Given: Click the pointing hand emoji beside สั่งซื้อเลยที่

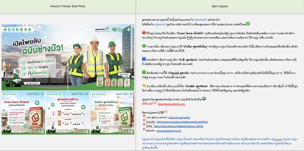Looking at the screenshot, I should [155, 103].
